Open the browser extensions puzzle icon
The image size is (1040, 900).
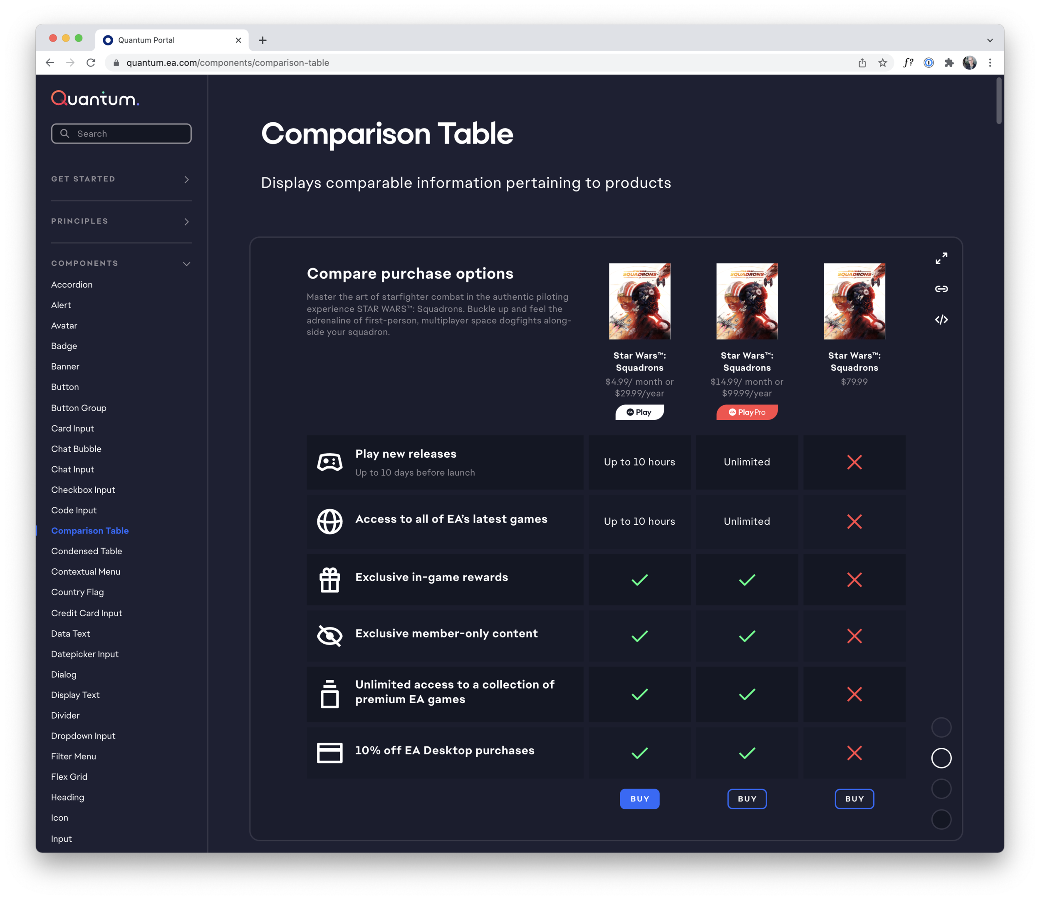948,63
